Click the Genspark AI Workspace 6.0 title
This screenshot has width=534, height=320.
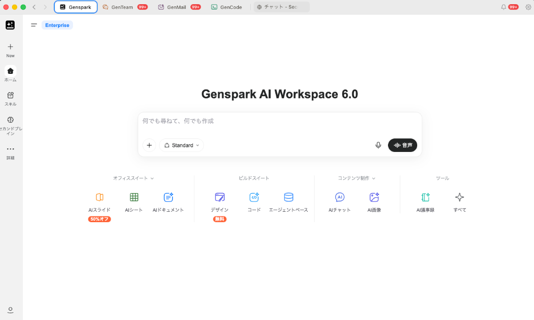click(280, 94)
